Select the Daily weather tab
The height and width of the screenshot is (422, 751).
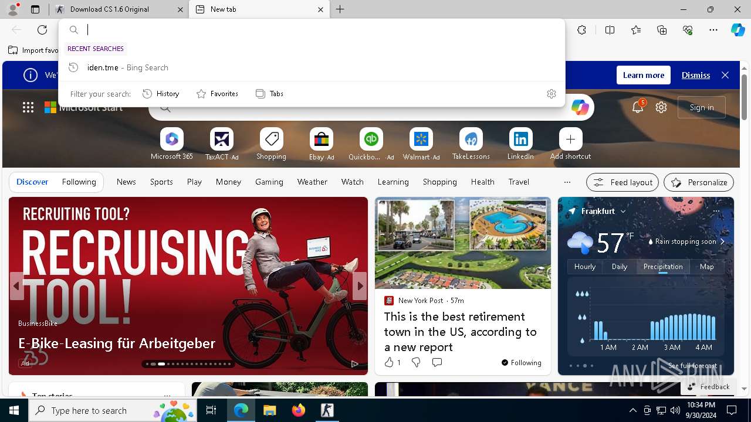click(620, 267)
